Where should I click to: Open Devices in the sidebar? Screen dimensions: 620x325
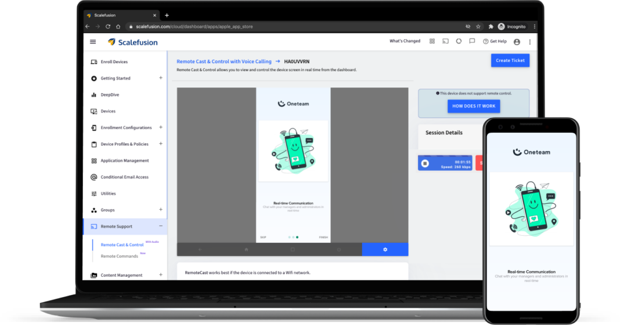click(x=108, y=111)
